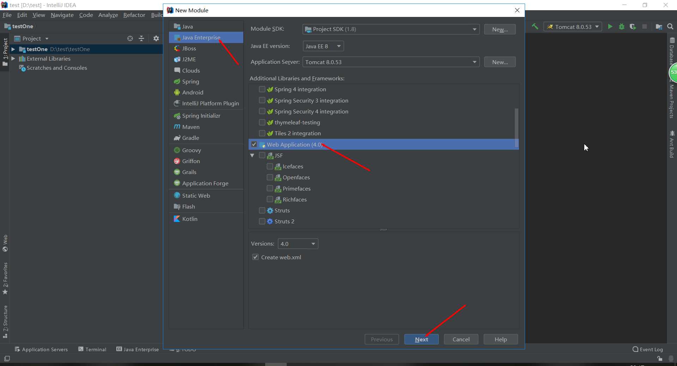Click the Next button
Viewport: 677px width, 366px height.
click(x=421, y=339)
